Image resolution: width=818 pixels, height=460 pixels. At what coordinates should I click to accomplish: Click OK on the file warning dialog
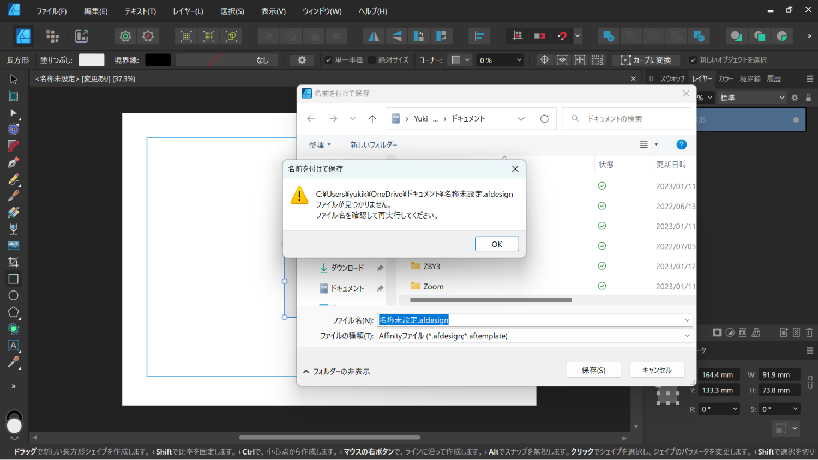tap(497, 244)
